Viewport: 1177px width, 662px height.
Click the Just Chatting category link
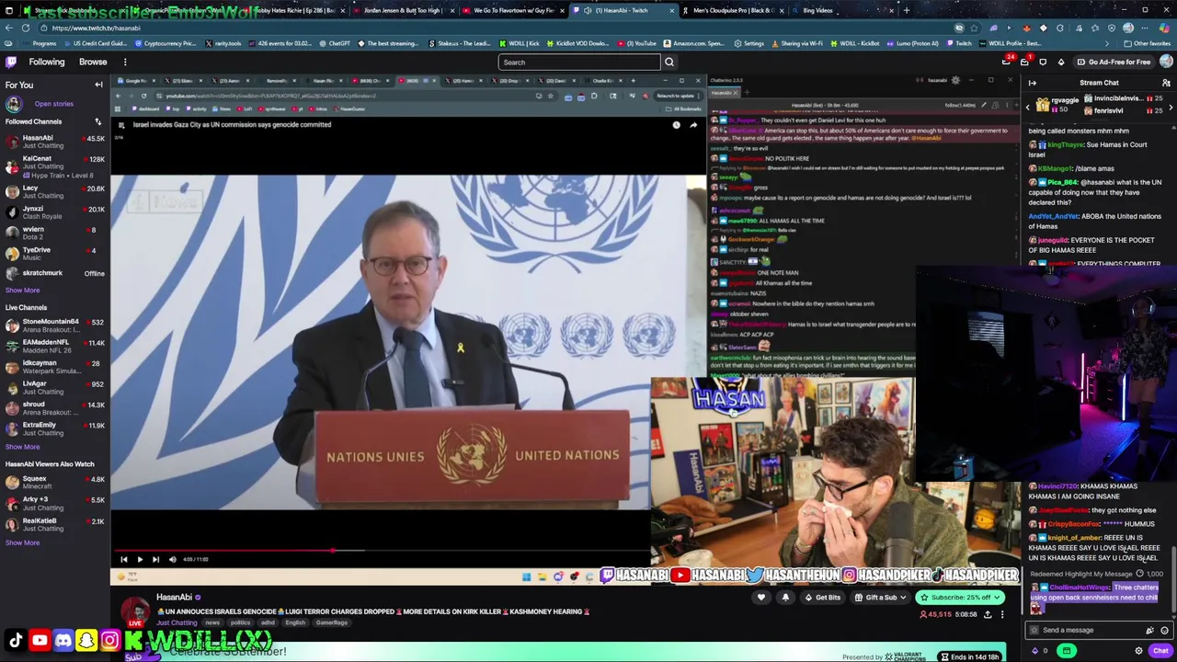coord(177,622)
